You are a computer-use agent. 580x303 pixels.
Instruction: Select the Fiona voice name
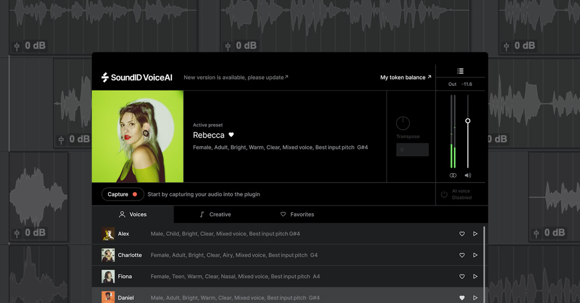(x=125, y=276)
